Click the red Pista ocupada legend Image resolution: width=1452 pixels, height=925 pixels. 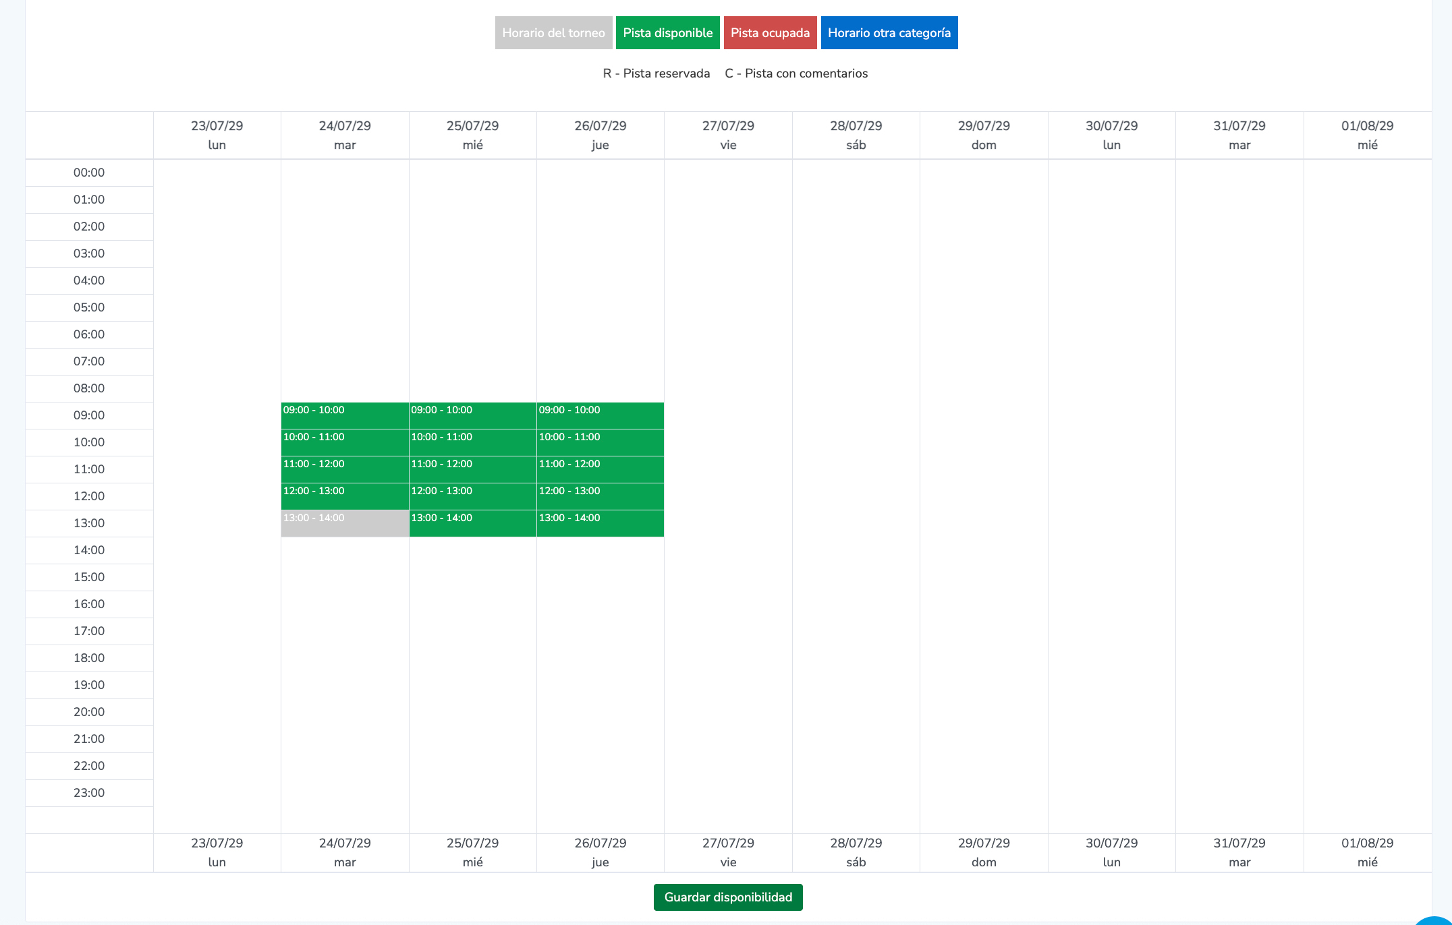[x=770, y=33]
